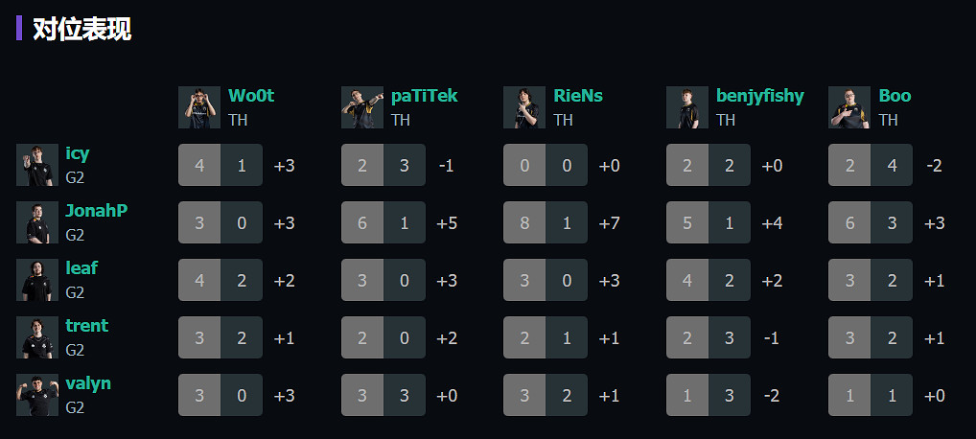The image size is (976, 439).
Task: Select JonahP vs benjyfishy 5 kills cell
Action: coord(687,222)
